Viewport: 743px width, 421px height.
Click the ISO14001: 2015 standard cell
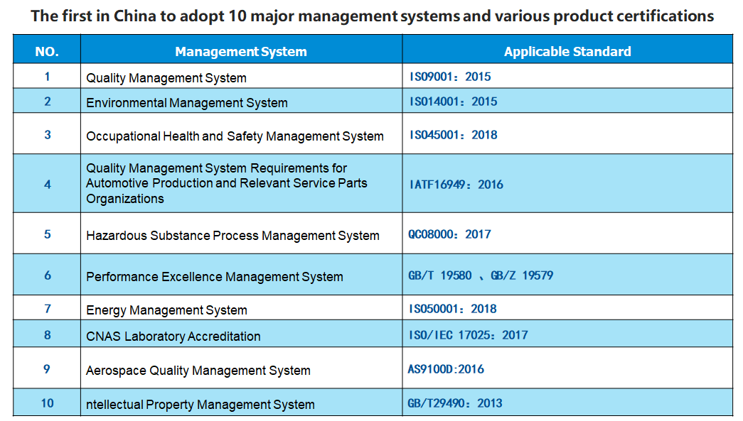point(567,100)
